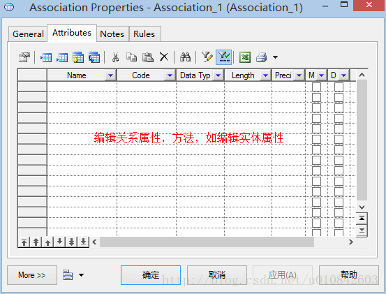The image size is (386, 294).
Task: Move row up one page arrow
Action: point(36,242)
